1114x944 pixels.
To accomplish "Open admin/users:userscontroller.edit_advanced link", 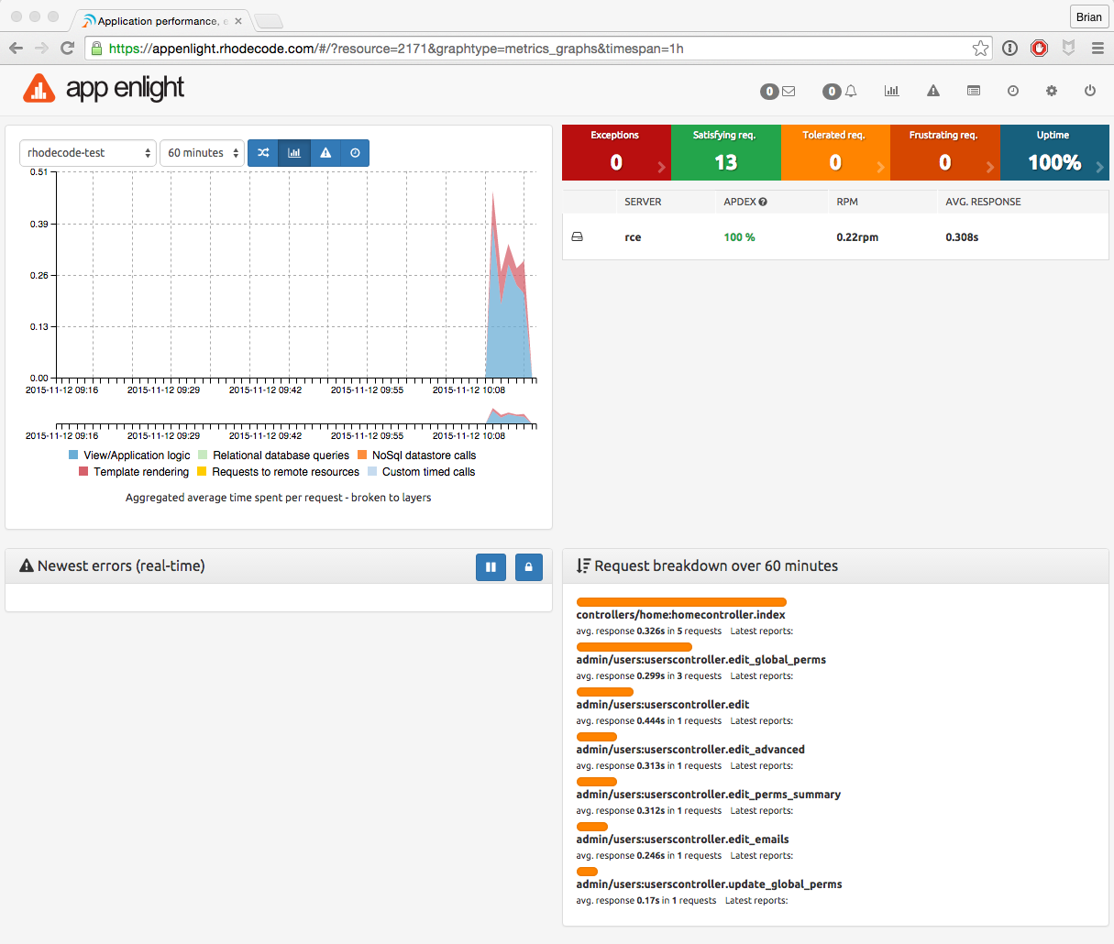I will 689,750.
